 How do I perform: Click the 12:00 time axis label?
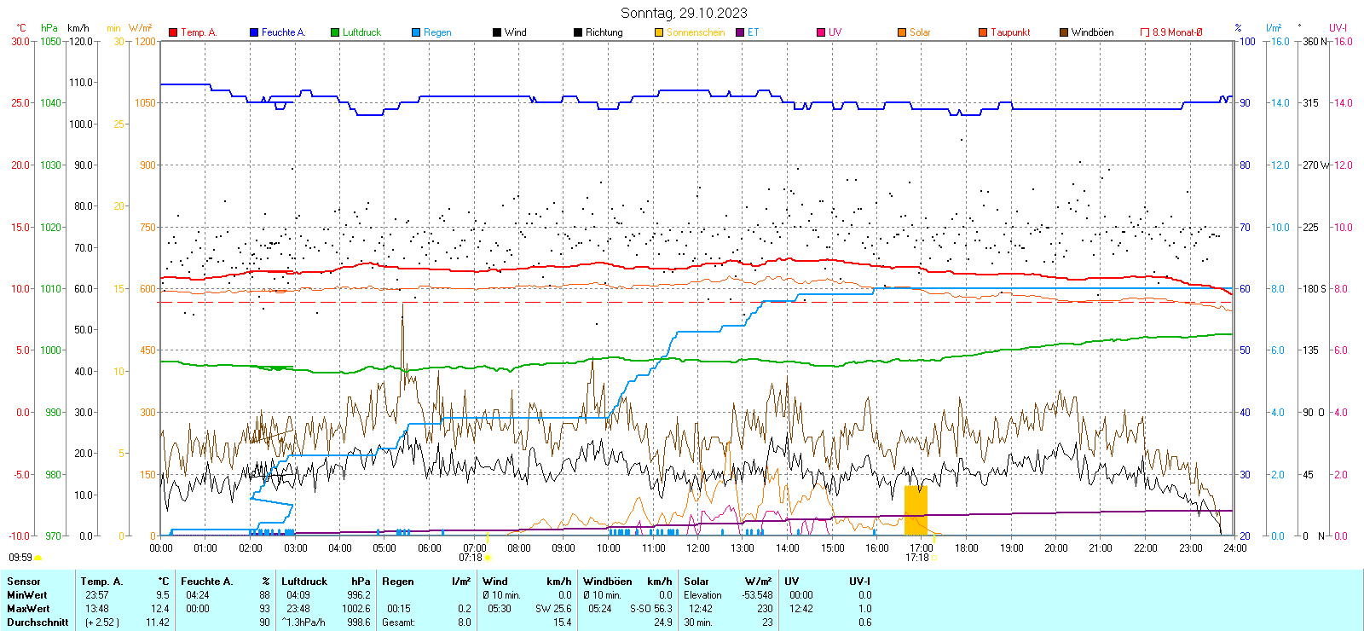pos(698,548)
